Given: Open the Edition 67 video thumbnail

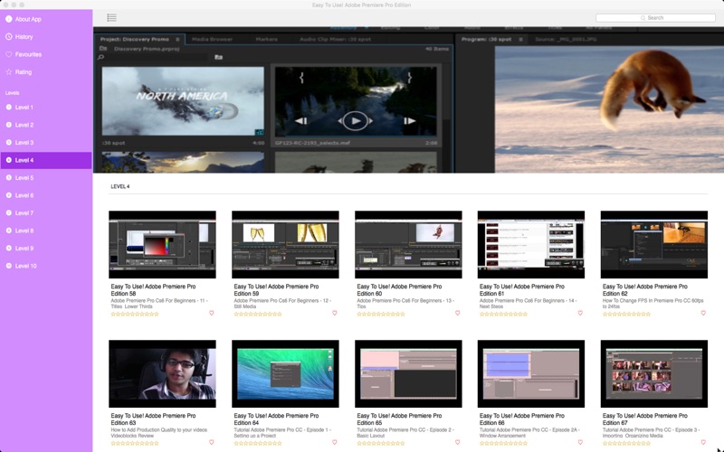Looking at the screenshot, I should coord(653,373).
